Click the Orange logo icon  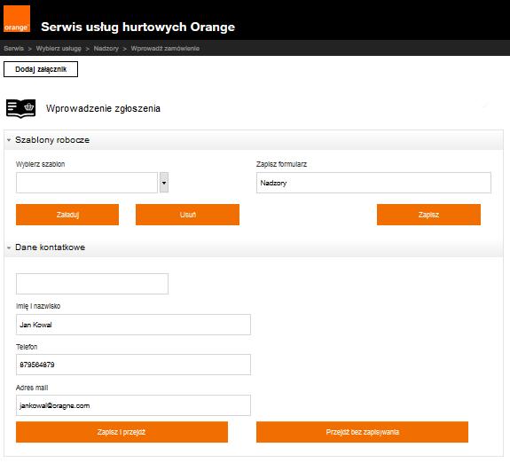point(17,19)
